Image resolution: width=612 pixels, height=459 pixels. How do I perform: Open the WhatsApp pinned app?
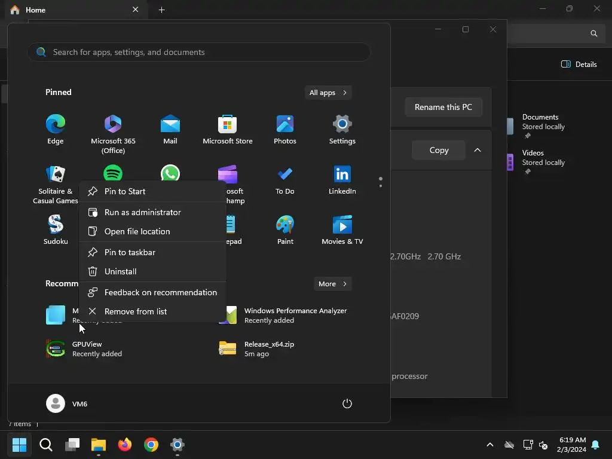click(170, 173)
